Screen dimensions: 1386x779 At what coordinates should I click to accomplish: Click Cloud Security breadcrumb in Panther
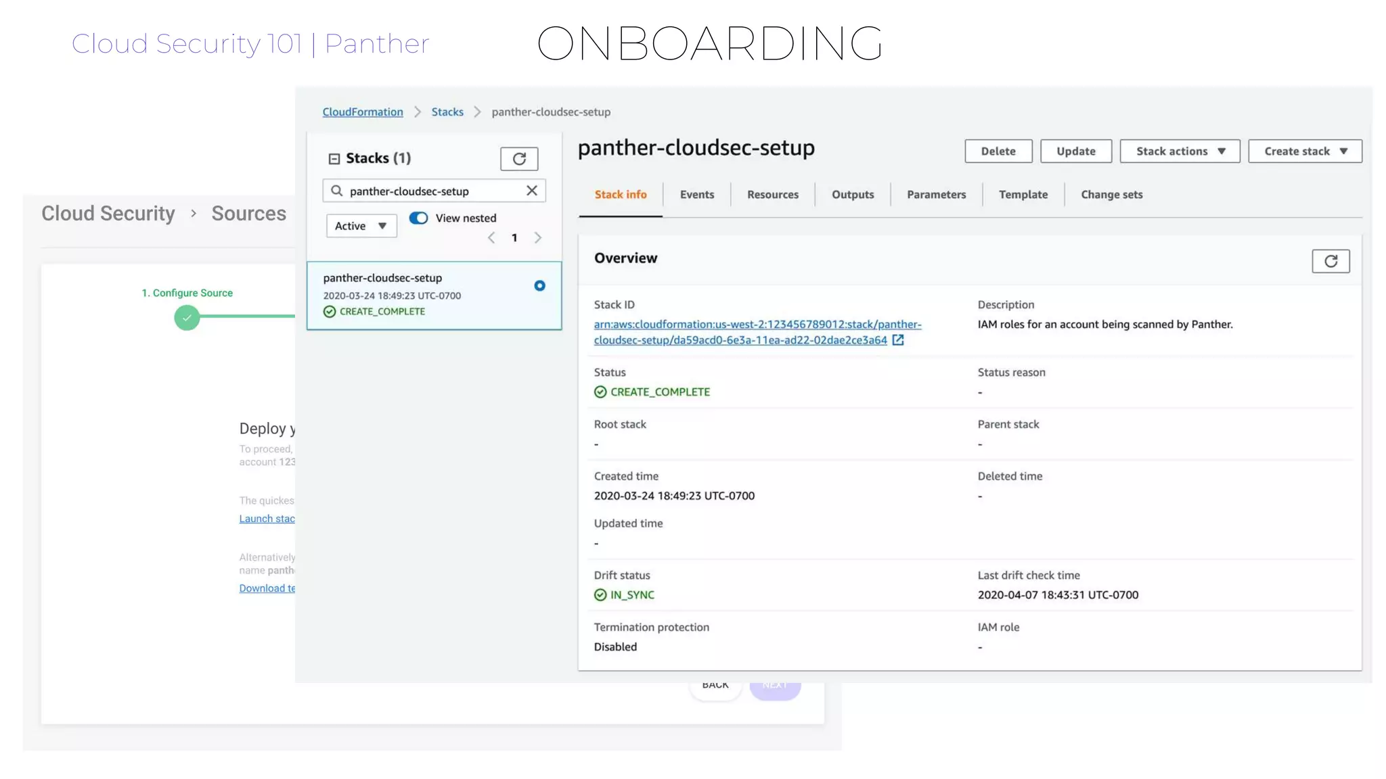point(108,214)
